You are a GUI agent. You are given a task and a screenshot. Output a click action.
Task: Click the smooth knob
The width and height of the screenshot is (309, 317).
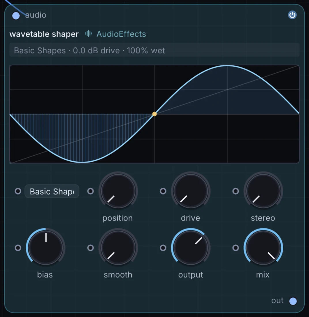click(118, 248)
